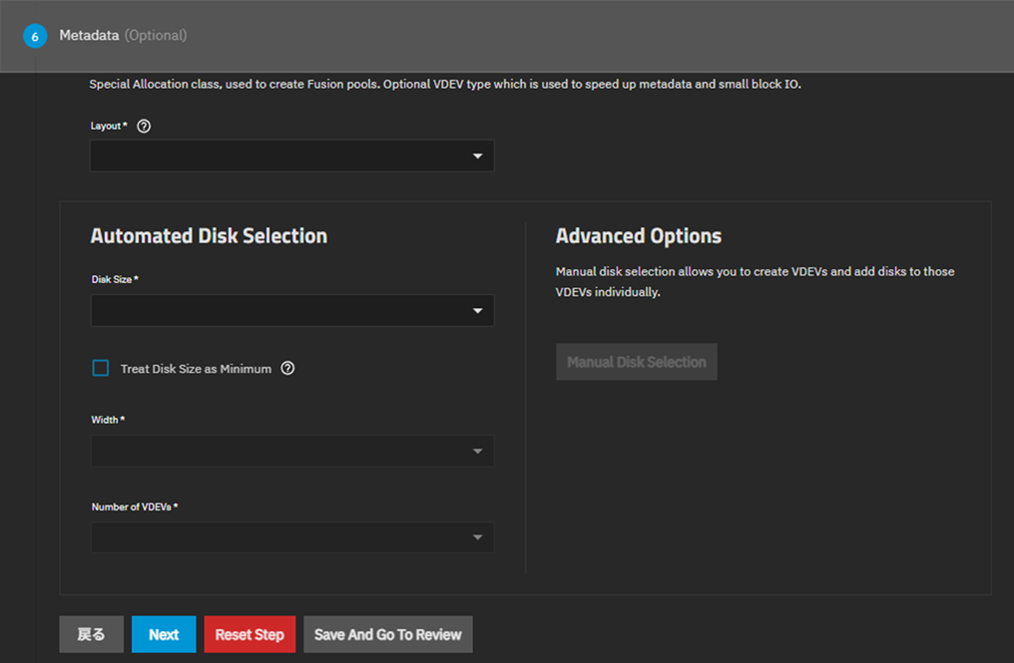Click the red Reset Step button

point(250,634)
